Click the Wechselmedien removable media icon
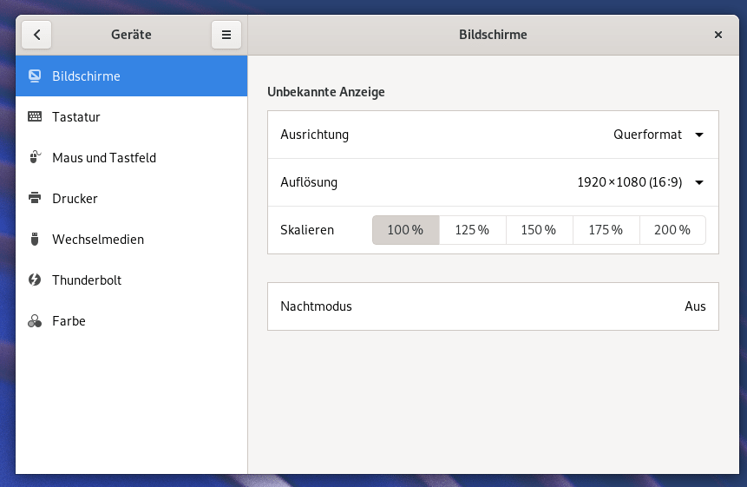This screenshot has height=487, width=747. tap(35, 240)
